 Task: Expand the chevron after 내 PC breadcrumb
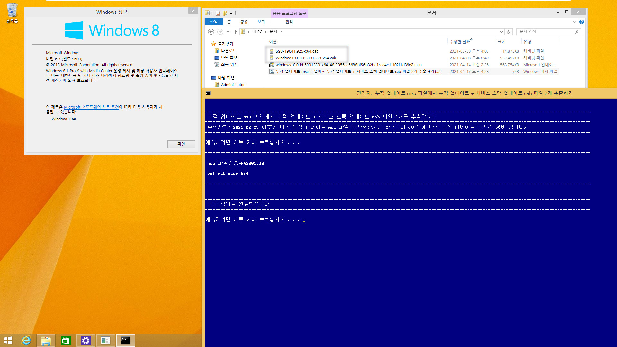266,32
